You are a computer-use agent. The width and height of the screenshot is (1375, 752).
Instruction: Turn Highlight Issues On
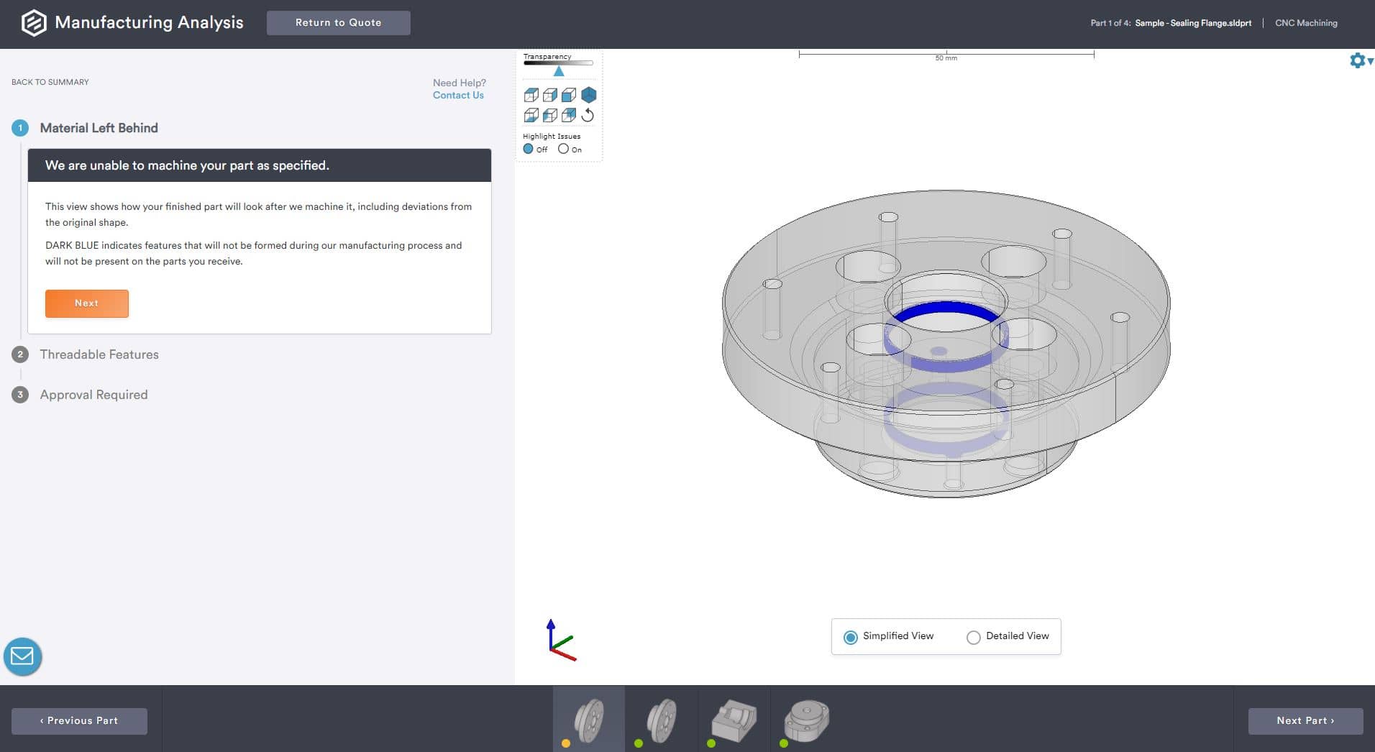[563, 149]
